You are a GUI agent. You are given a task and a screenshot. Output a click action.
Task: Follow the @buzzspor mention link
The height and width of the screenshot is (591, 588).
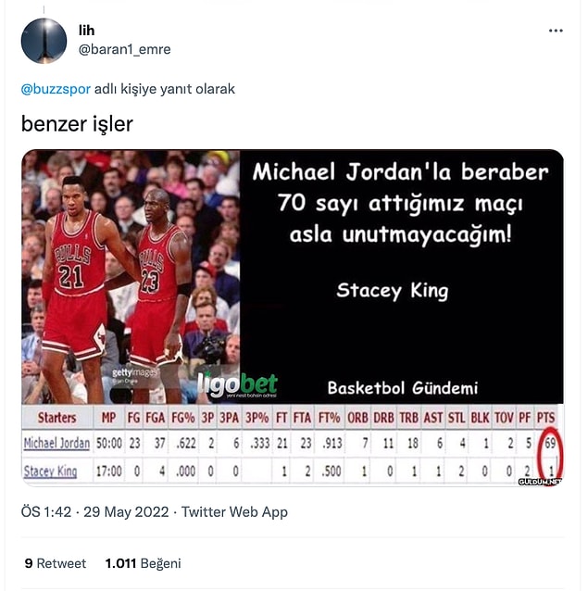(x=56, y=89)
